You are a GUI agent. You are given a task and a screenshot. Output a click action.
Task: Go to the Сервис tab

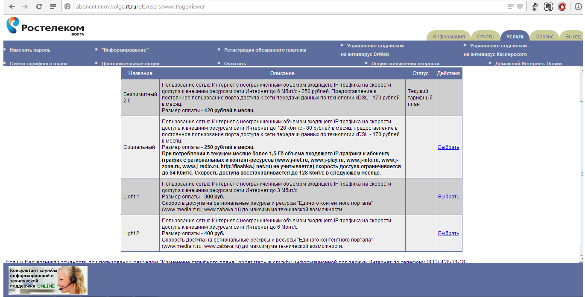(544, 37)
